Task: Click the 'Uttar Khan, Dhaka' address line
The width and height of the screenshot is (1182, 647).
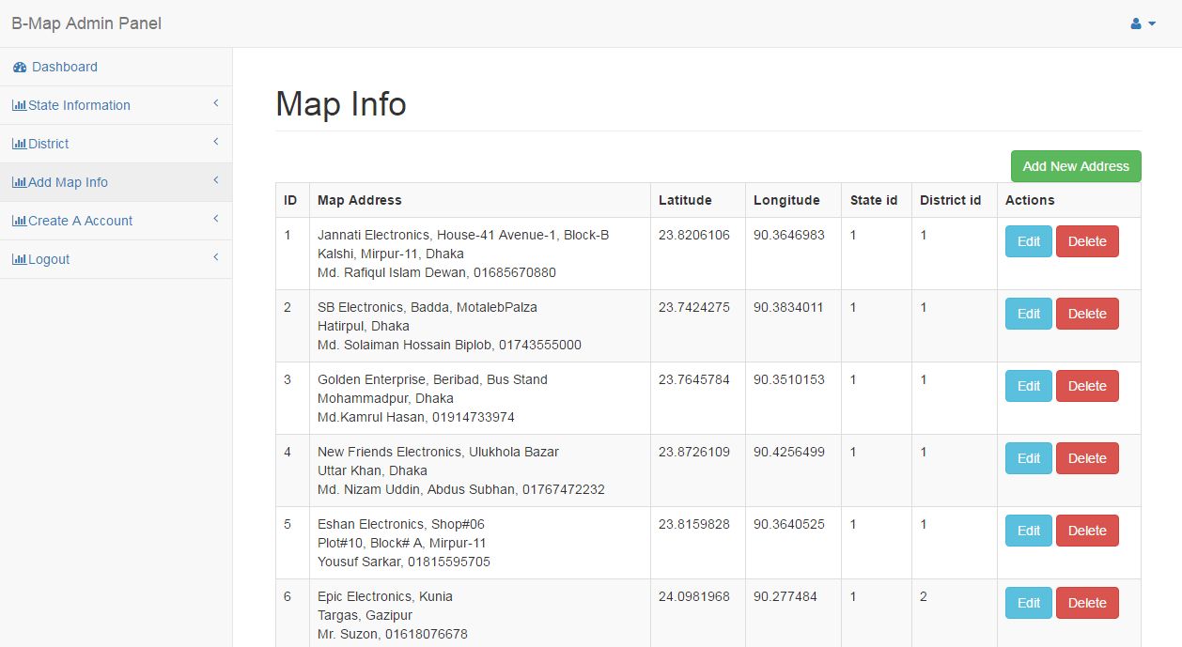Action: [372, 470]
